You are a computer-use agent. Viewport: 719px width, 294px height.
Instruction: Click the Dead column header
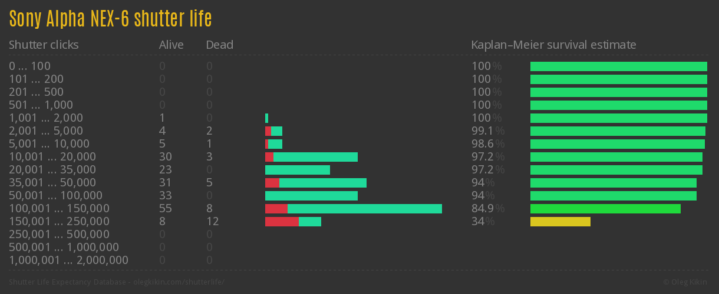[219, 45]
